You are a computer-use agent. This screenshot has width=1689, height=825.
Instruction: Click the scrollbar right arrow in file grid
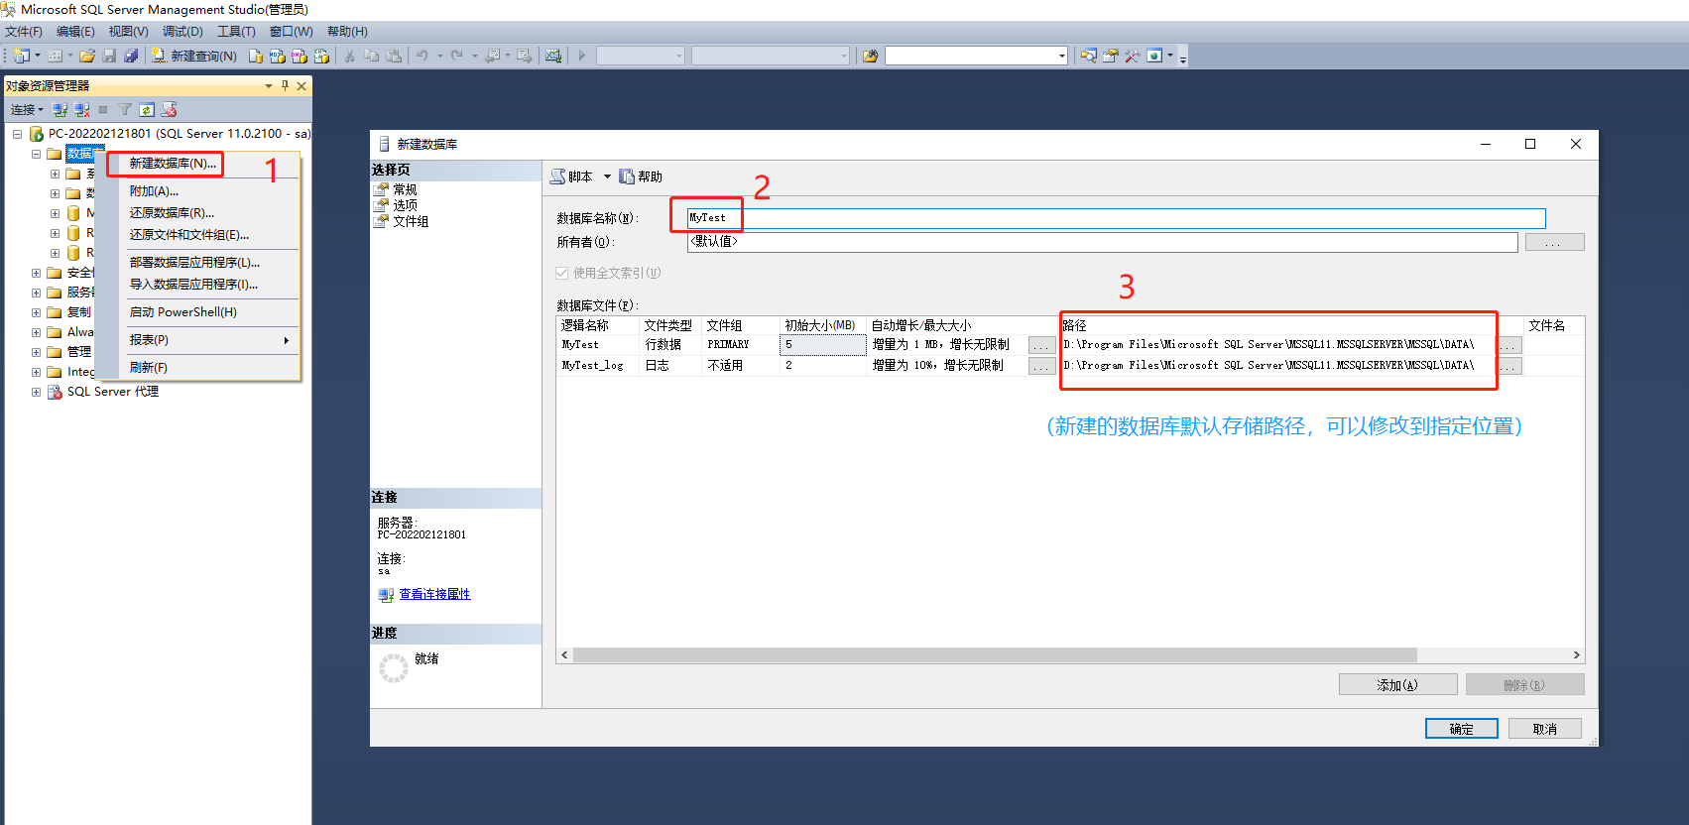tap(1576, 654)
